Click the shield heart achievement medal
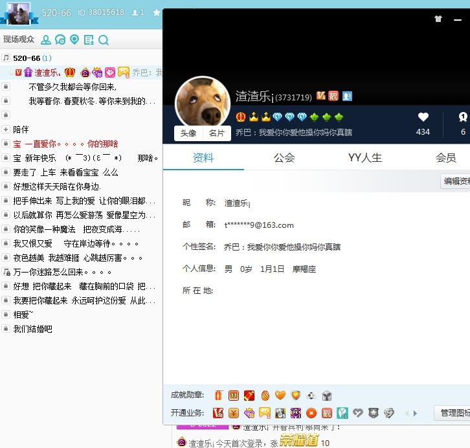 click(x=296, y=396)
